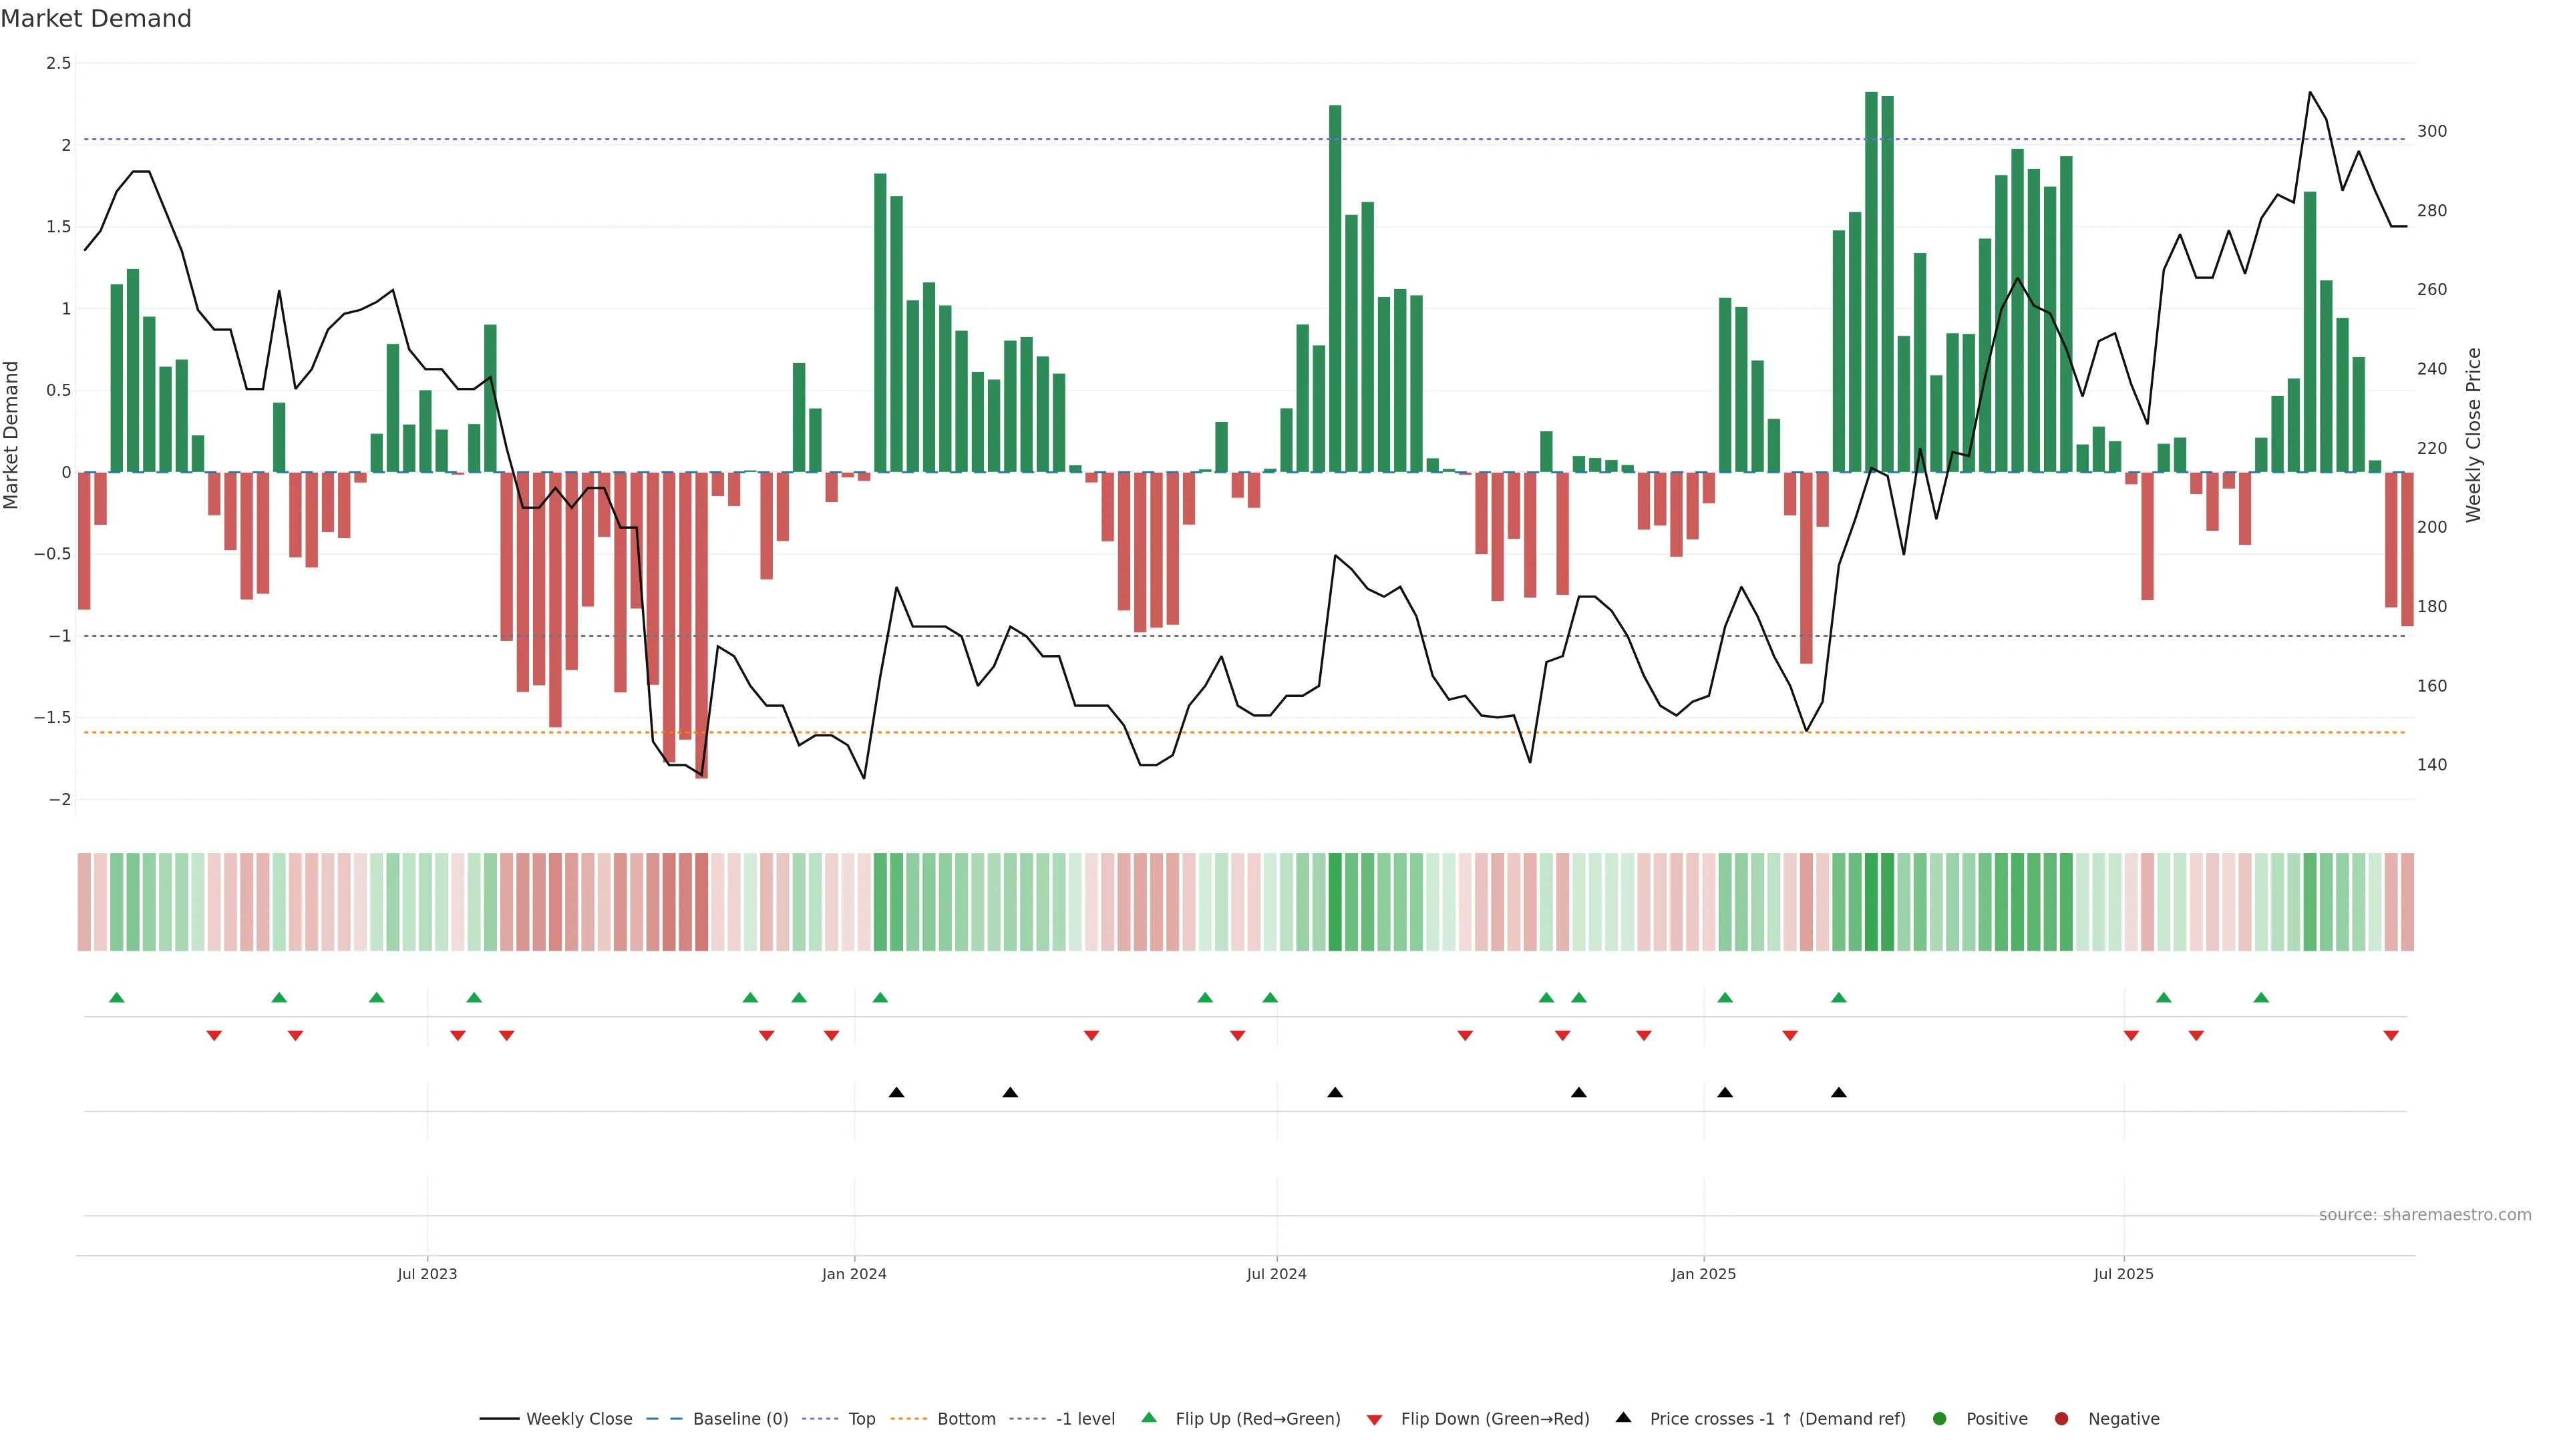Click the Weekly Close Price axis title

coord(2473,435)
